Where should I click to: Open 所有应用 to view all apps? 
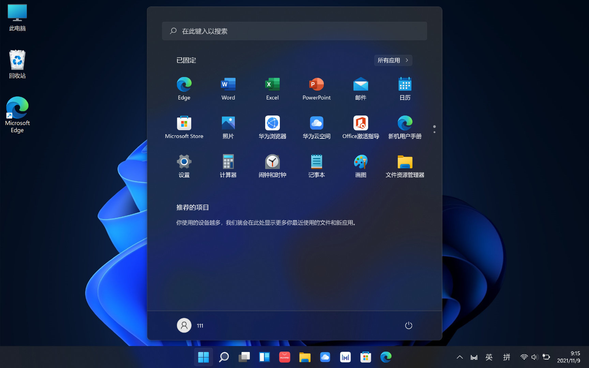click(x=393, y=60)
